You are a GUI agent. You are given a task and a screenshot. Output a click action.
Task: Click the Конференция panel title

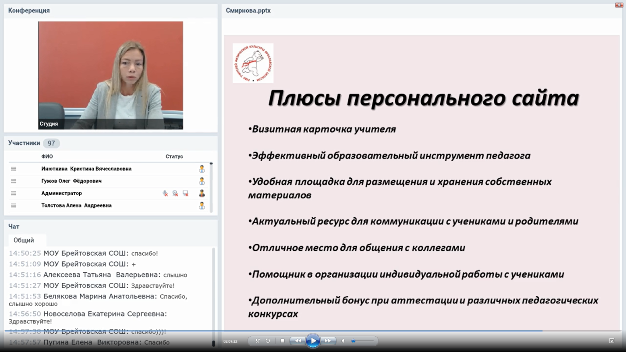29,11
